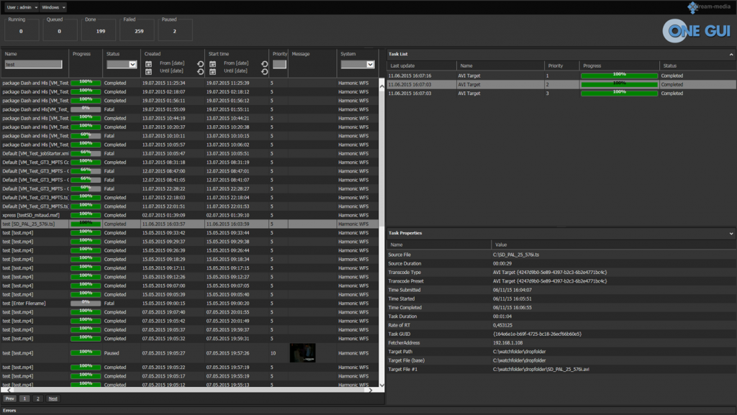The image size is (737, 415).
Task: Open Created 'From [date]' calendar picker
Action: click(148, 64)
